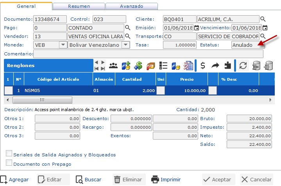The image size is (281, 186).
Task: Click the refresh arrows icon
Action: pos(243,66)
